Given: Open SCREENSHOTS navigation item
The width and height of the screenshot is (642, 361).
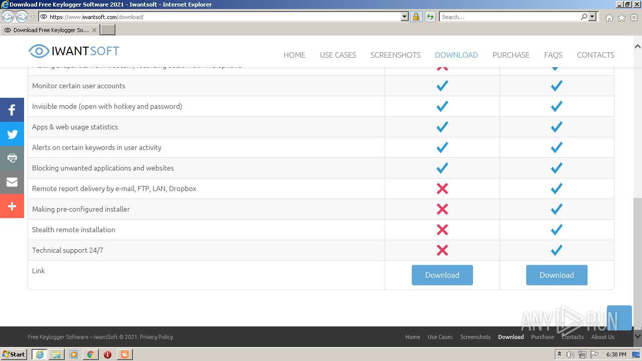Looking at the screenshot, I should (x=396, y=55).
